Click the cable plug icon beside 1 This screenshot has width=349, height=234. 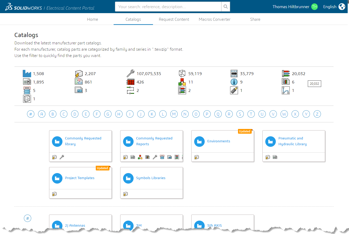click(x=234, y=90)
